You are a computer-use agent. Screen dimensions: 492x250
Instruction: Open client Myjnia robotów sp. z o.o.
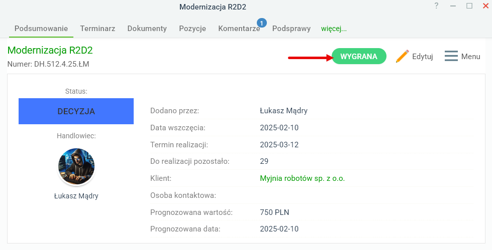[303, 178]
